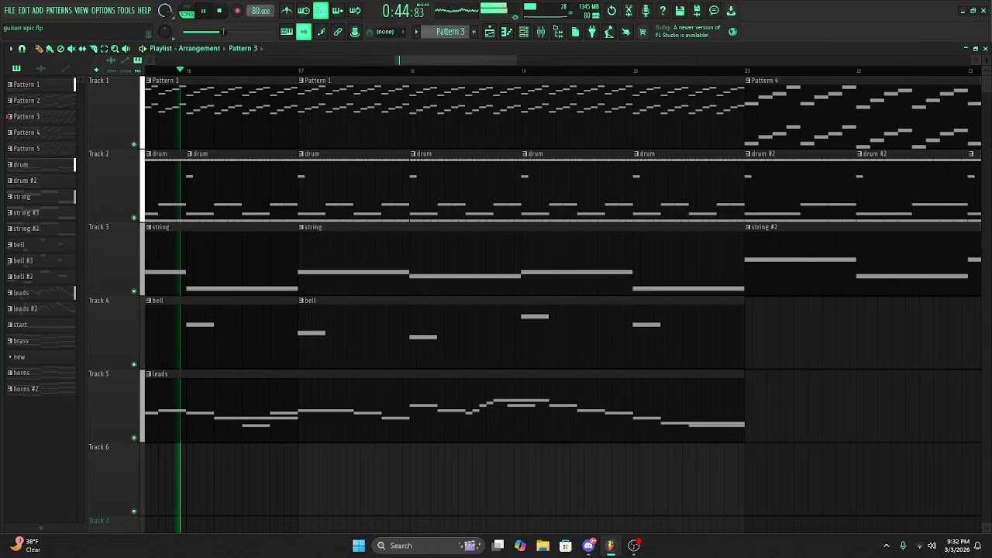Select the Draw pencil tool in playlist toolbar
992x558 pixels.
[39, 49]
